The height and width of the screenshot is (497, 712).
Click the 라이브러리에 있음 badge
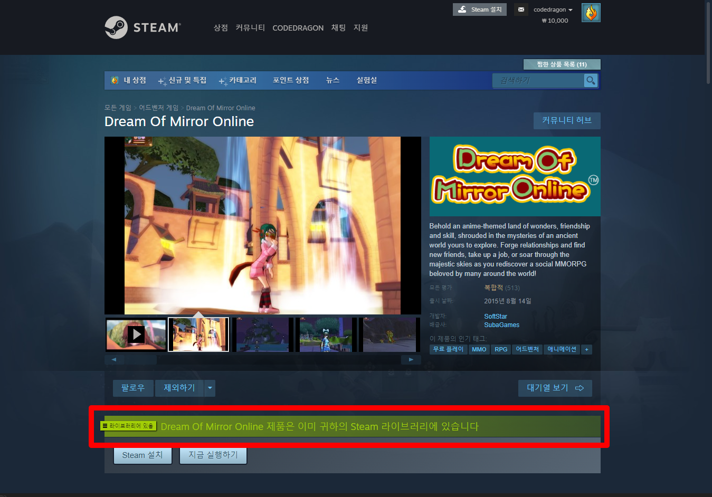point(128,426)
